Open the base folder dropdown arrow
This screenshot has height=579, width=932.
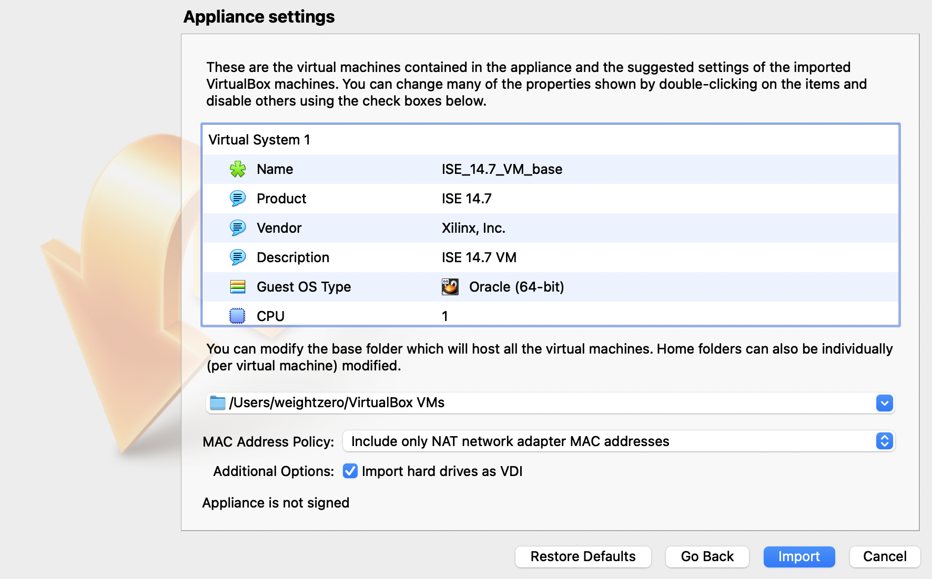[x=885, y=403]
